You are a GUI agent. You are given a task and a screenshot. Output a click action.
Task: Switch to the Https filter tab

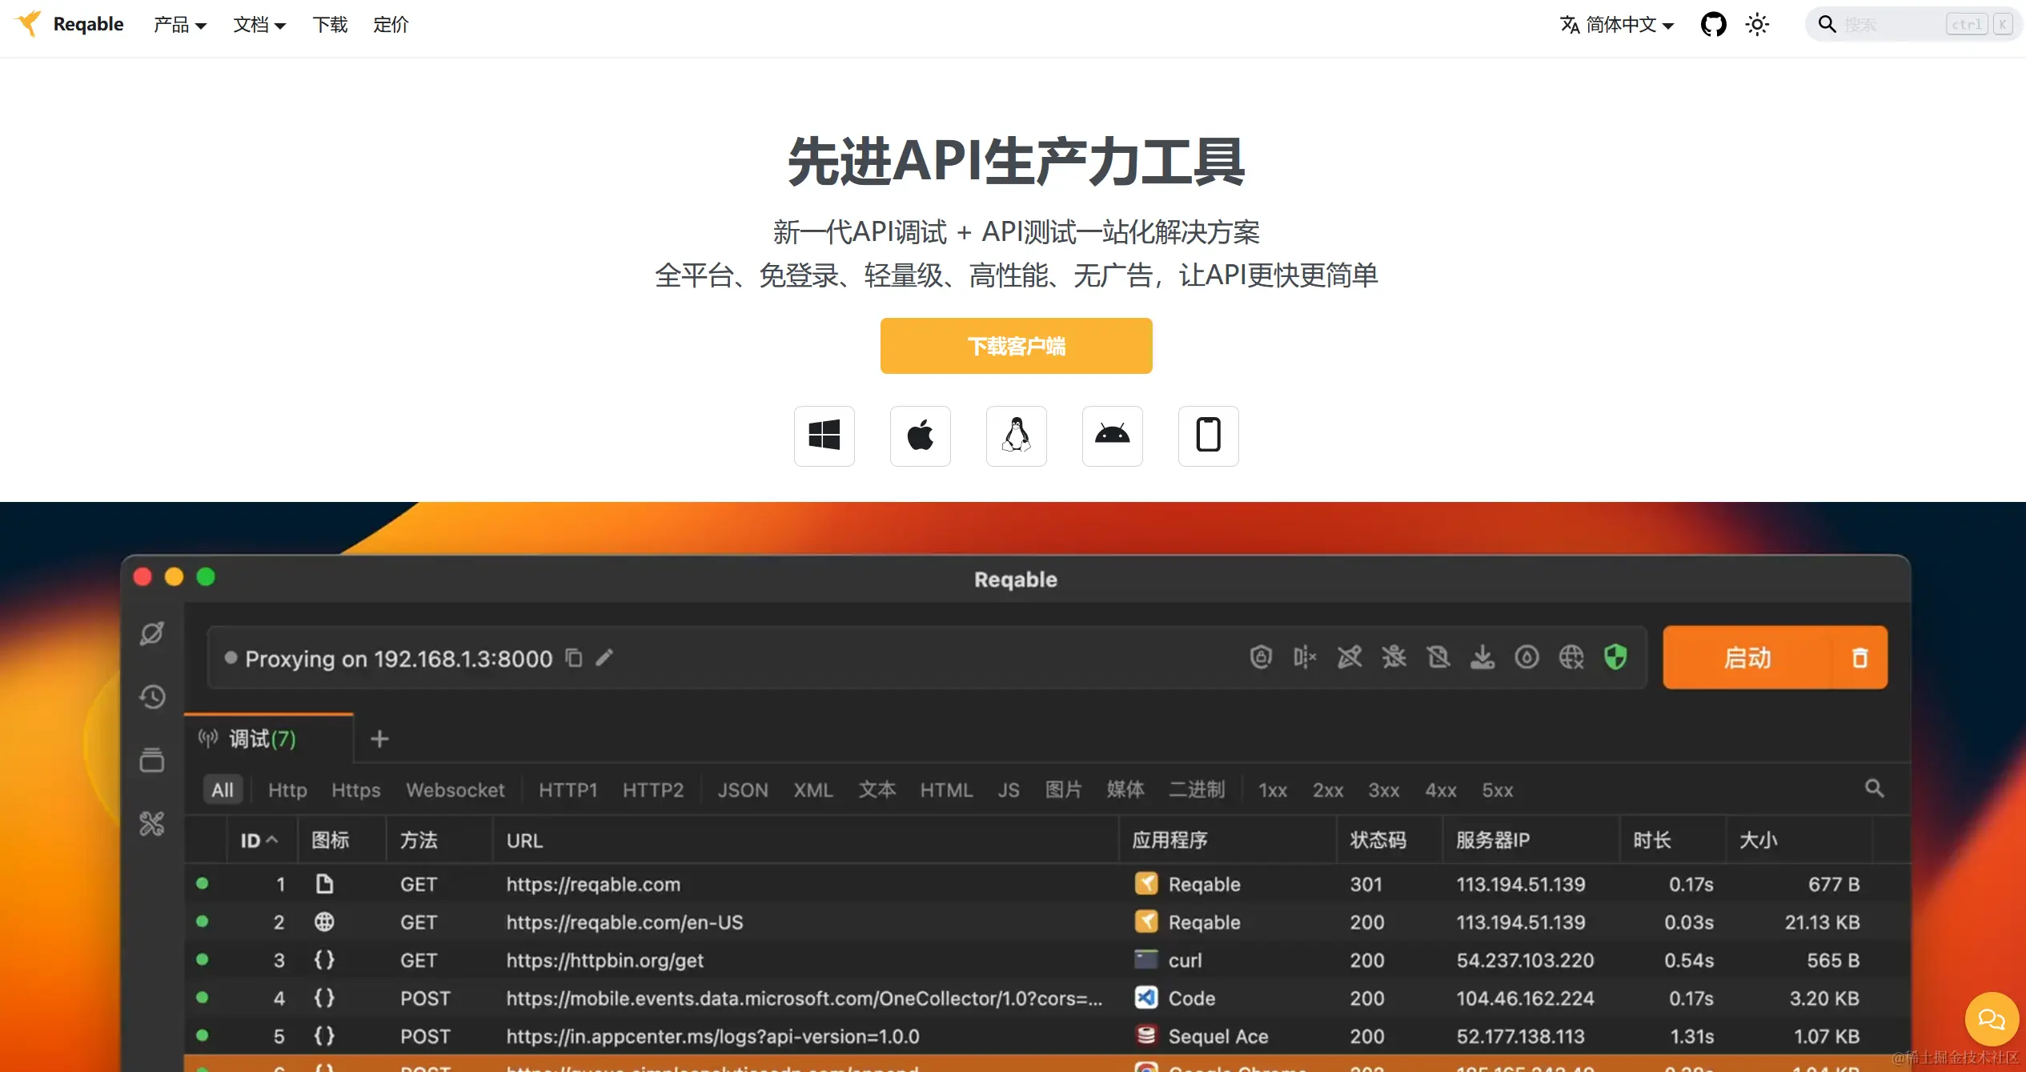[355, 789]
